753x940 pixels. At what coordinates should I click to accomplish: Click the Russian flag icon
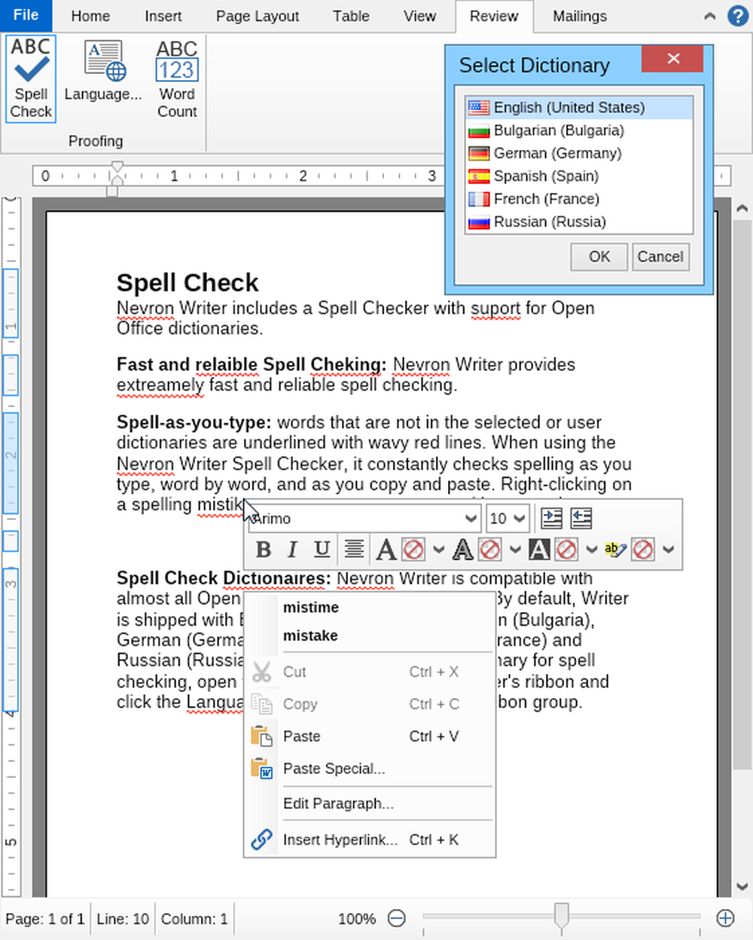point(479,222)
